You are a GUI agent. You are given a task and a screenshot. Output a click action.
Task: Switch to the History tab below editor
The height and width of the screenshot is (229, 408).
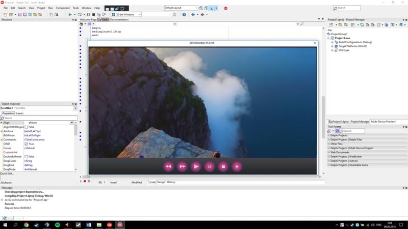click(171, 182)
